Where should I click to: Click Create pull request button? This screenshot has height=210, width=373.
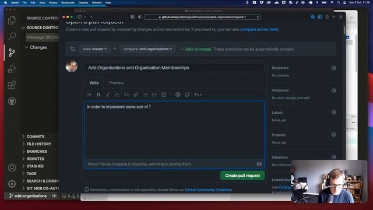(x=242, y=176)
